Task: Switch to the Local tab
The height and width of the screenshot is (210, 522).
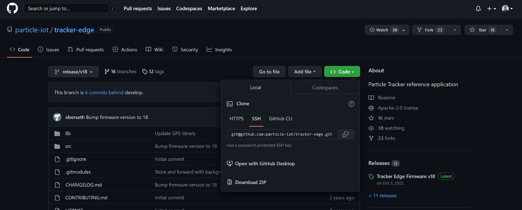Action: point(255,87)
